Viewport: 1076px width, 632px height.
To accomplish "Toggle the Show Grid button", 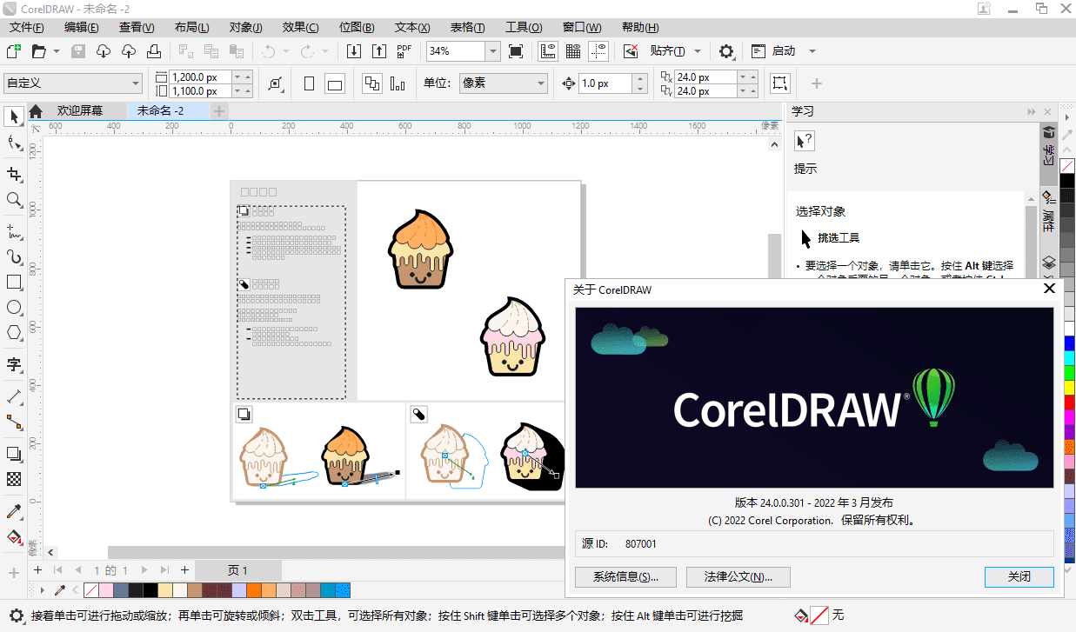I will pyautogui.click(x=573, y=51).
